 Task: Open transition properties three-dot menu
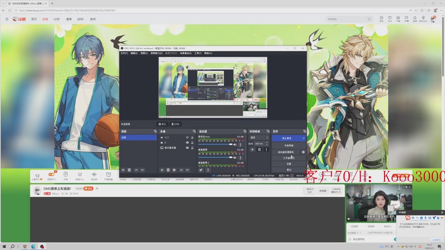(266, 149)
